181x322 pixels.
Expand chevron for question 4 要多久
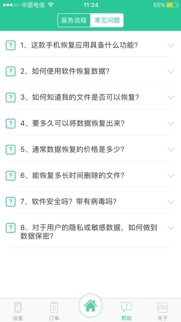[171, 123]
